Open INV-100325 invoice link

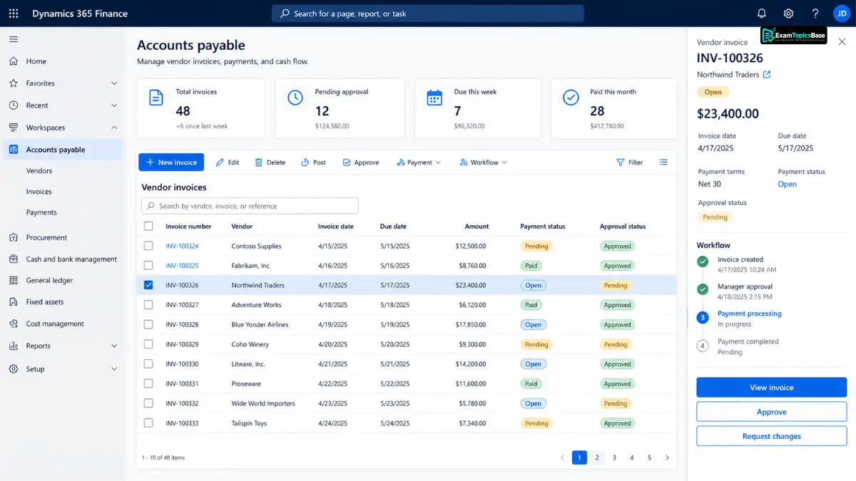click(x=182, y=265)
